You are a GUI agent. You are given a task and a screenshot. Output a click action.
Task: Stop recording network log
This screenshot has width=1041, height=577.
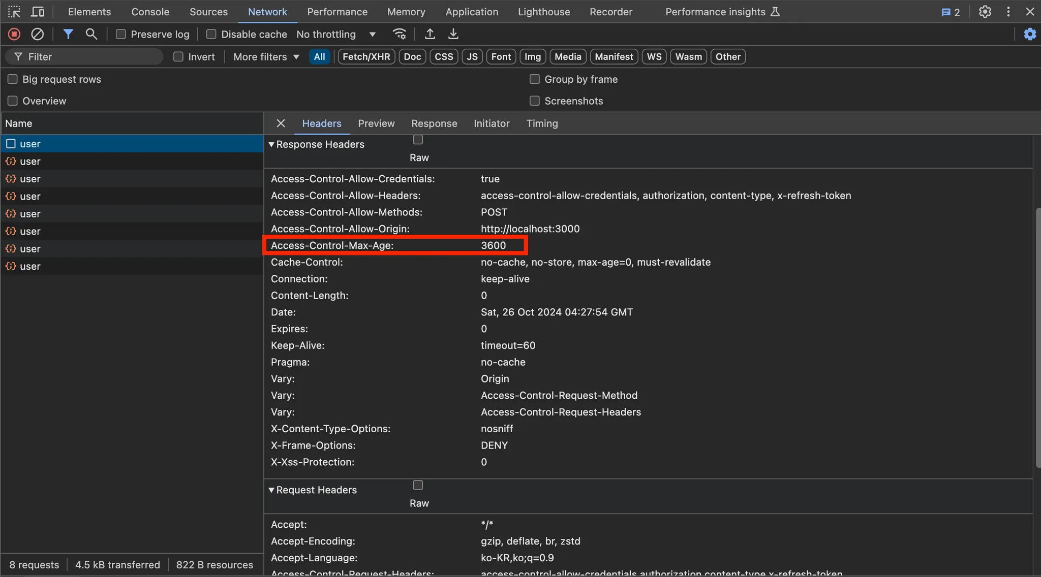coord(14,34)
